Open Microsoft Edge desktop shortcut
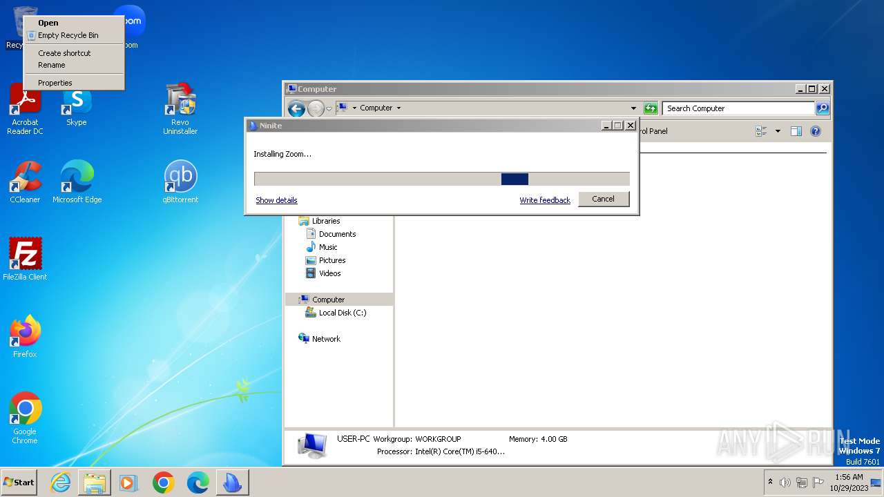The width and height of the screenshot is (884, 497). [77, 182]
